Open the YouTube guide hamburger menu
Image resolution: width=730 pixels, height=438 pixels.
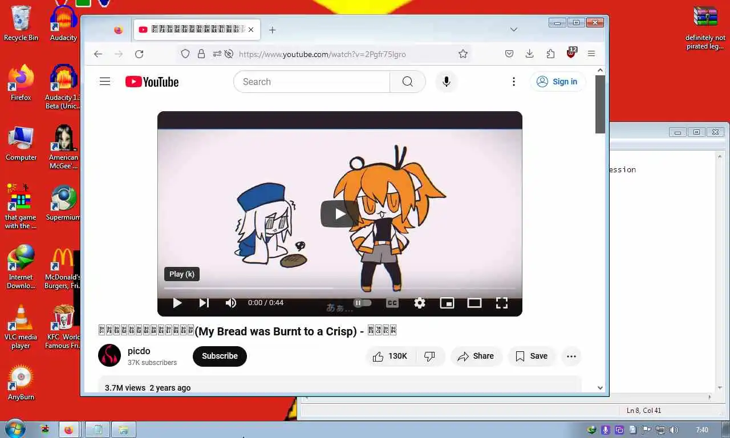click(x=105, y=82)
